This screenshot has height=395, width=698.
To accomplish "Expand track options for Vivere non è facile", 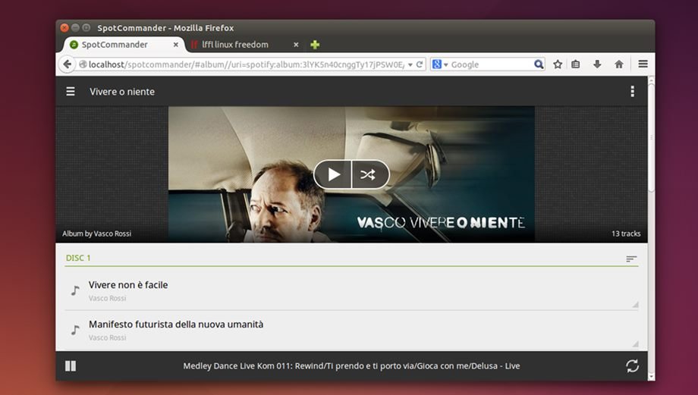I will [x=634, y=304].
